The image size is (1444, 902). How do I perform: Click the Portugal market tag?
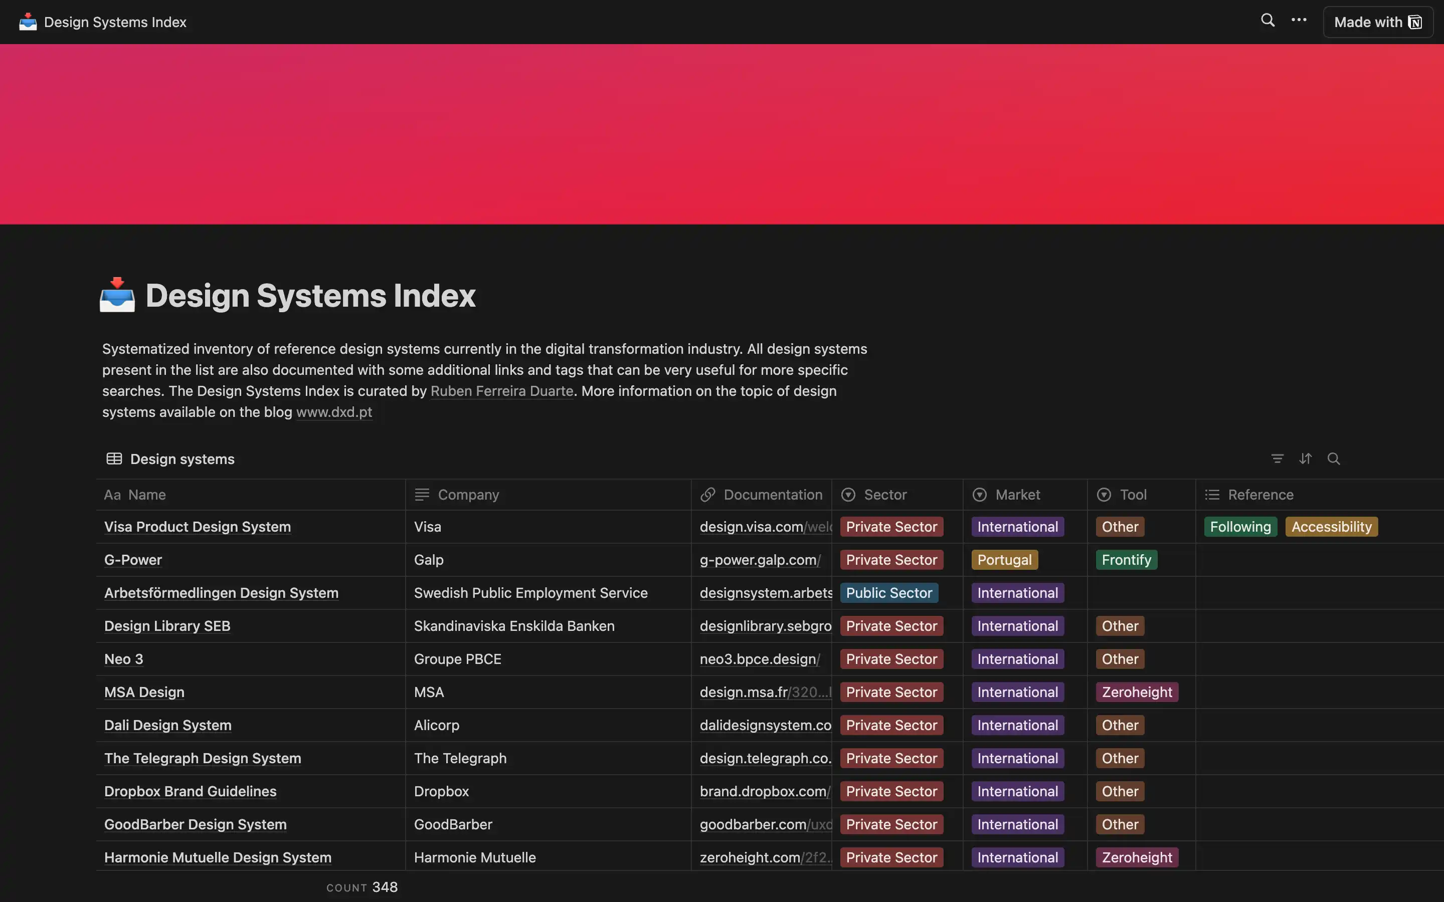click(x=1005, y=560)
